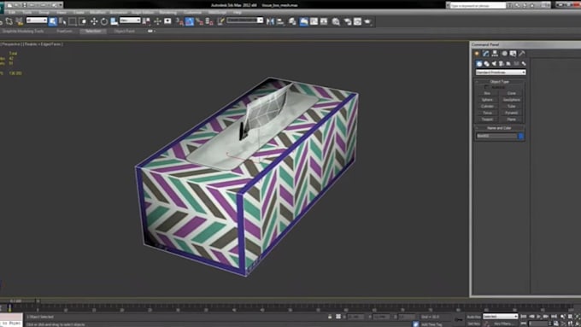Open the Select by Name dialog
This screenshot has height=327, width=581.
pyautogui.click(x=62, y=21)
